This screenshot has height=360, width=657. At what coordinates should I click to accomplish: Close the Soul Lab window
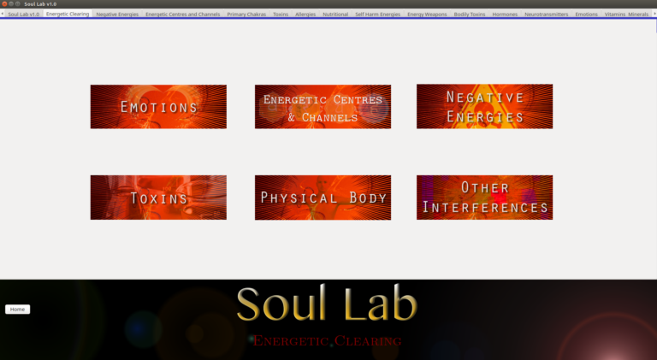[4, 3]
